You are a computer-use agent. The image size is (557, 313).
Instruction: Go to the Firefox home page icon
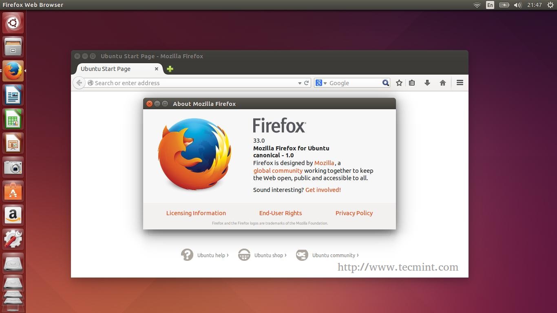tap(443, 83)
